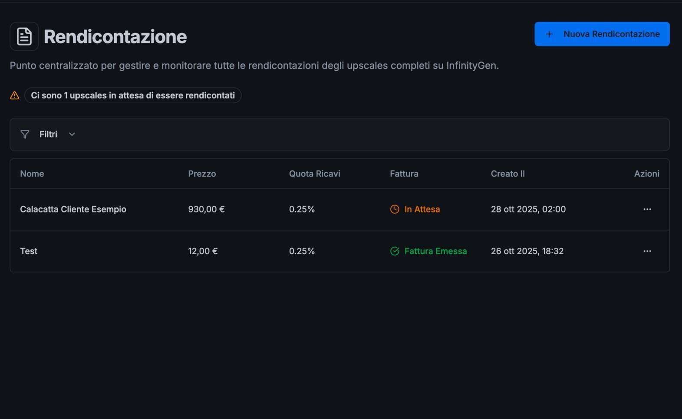Click the In Attesa status label
Screen dimensions: 682x419
pyautogui.click(x=422, y=209)
